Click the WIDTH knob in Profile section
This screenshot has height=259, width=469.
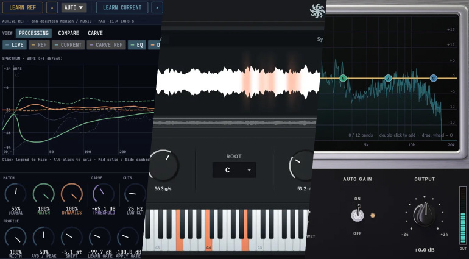tap(16, 237)
